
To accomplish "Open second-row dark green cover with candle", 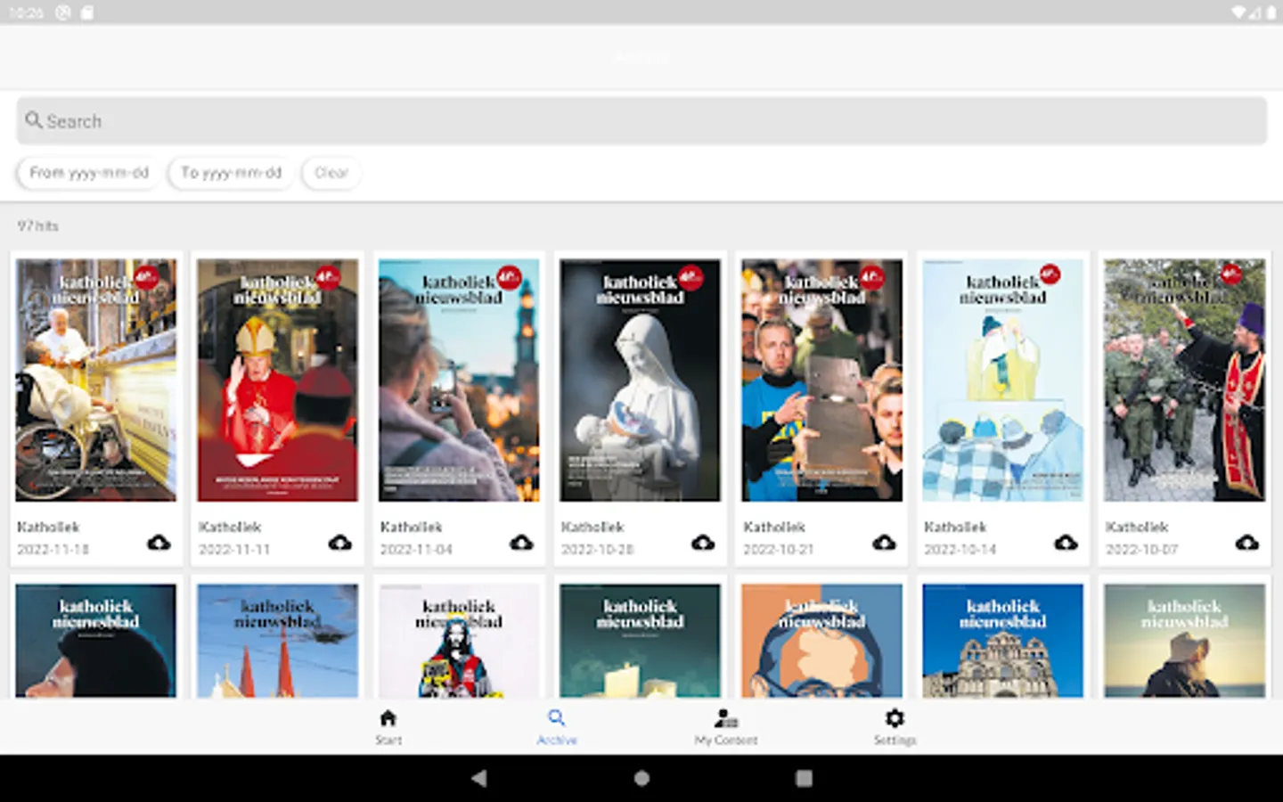I will click(x=640, y=640).
